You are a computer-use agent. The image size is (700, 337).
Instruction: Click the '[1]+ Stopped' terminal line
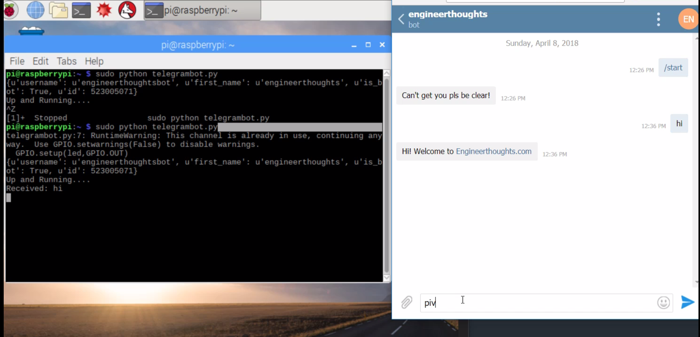(138, 118)
